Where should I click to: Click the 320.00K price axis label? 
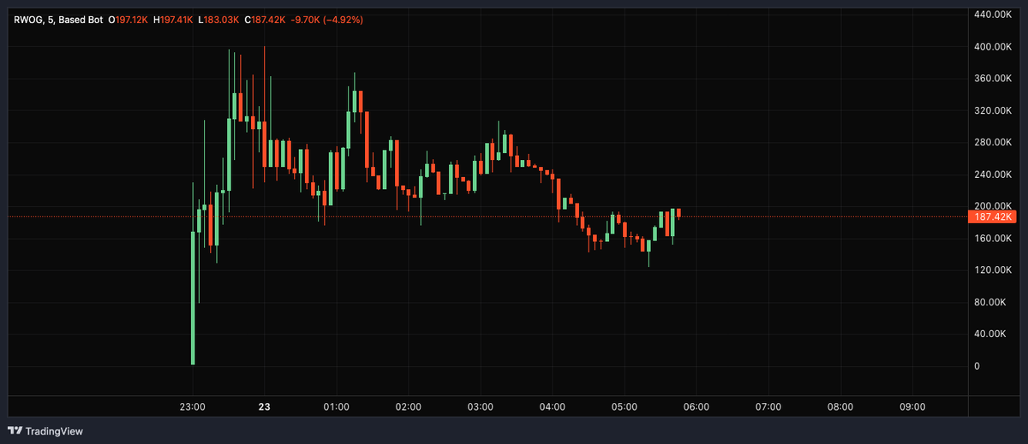coord(994,110)
